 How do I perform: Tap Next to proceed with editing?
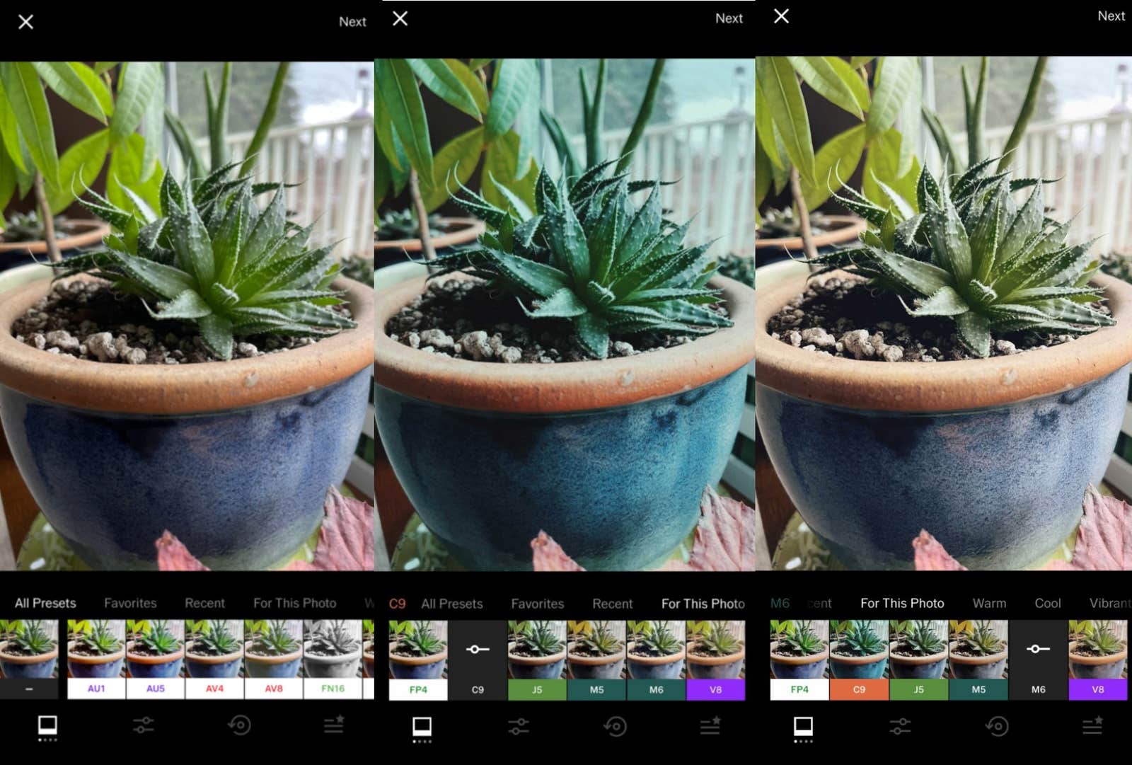(352, 21)
